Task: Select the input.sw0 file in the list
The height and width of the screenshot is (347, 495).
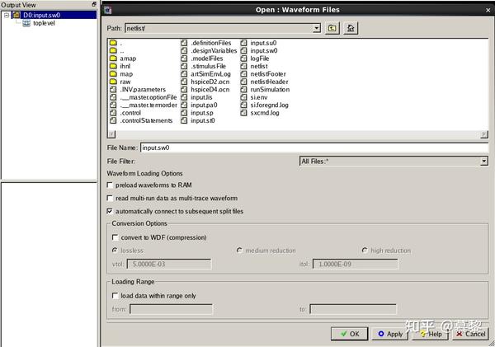Action: 264,50
